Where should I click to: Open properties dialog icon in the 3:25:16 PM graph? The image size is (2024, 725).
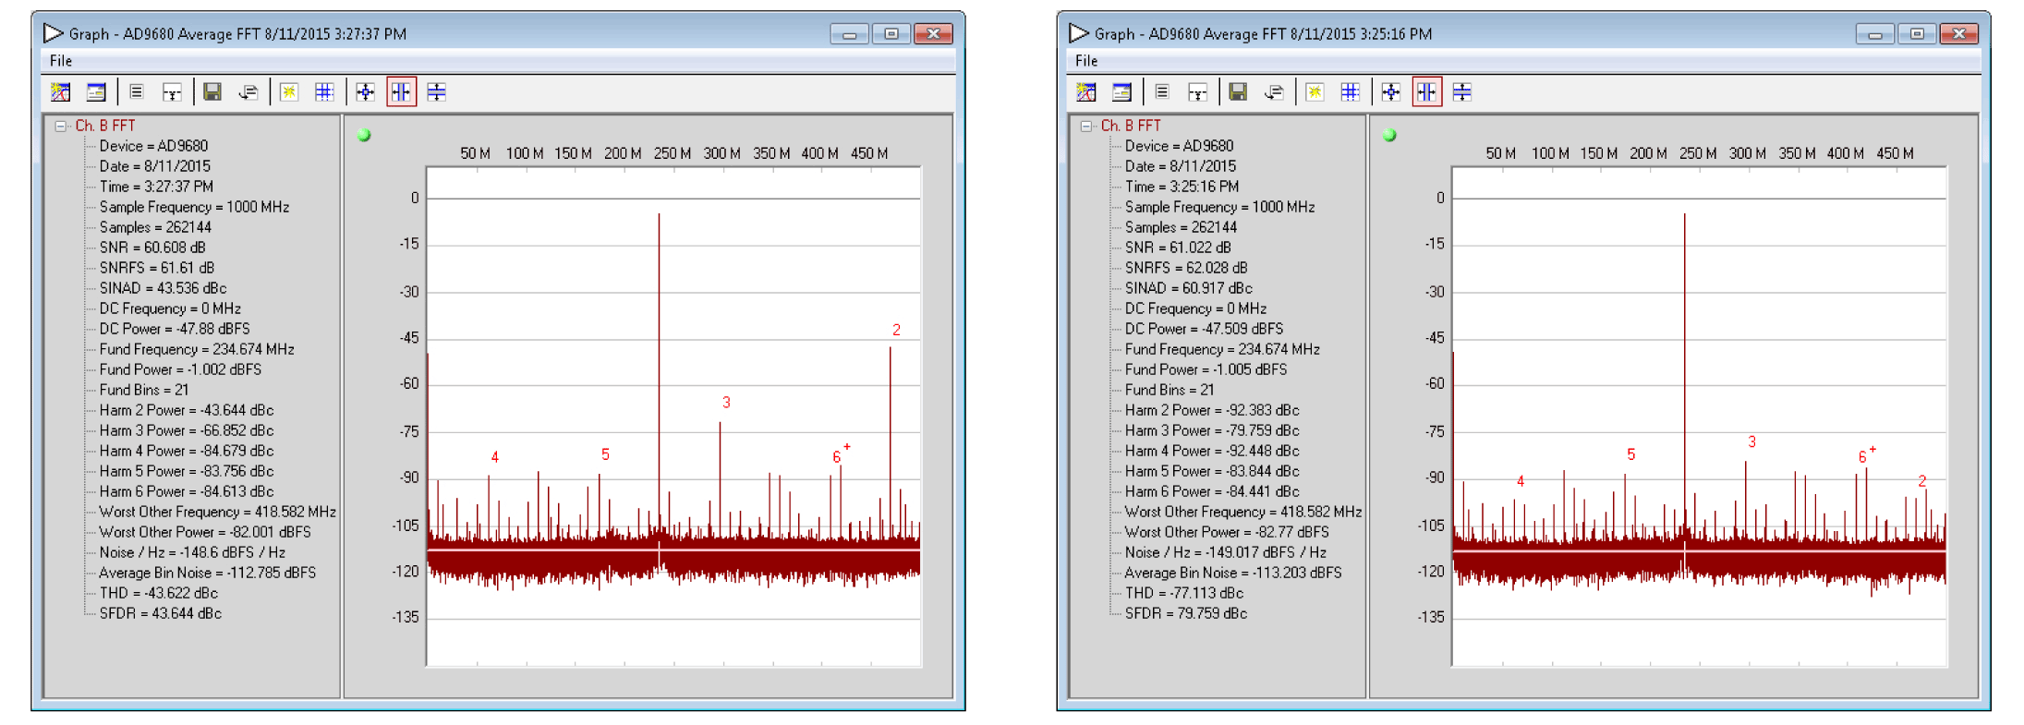coord(1121,91)
